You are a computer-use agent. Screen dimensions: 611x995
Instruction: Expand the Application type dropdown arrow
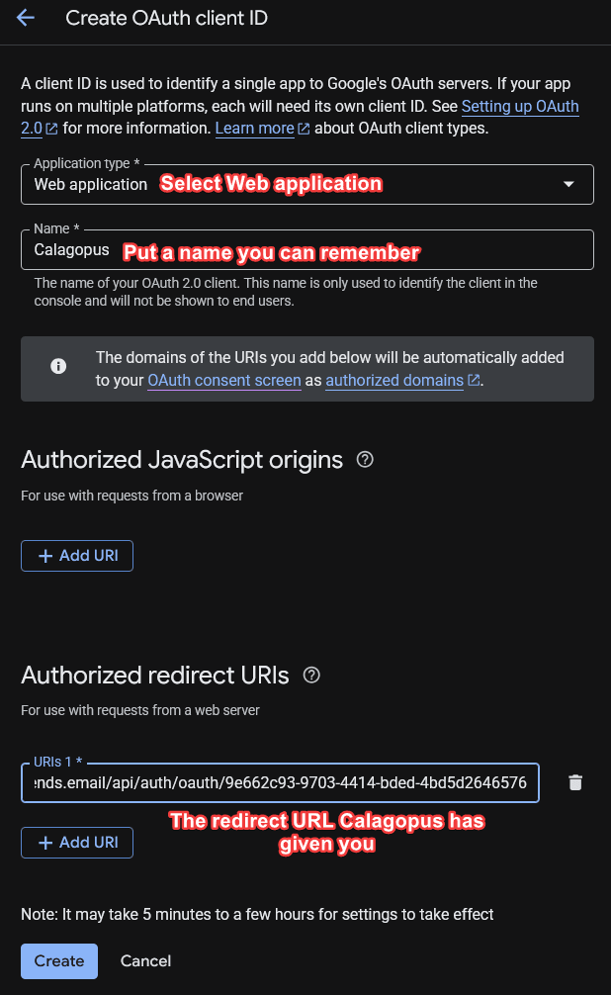click(x=567, y=184)
